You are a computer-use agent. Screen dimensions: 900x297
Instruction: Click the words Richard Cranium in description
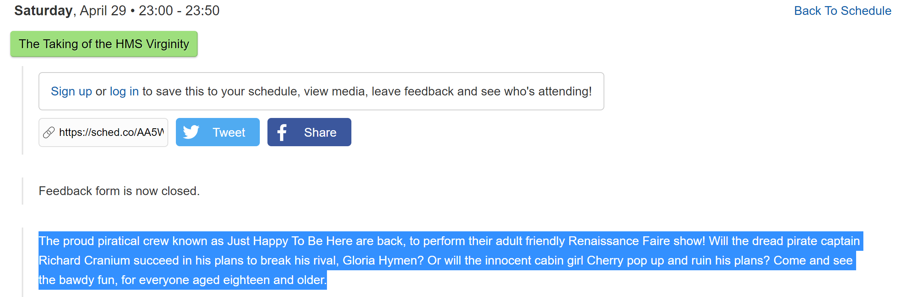(84, 260)
